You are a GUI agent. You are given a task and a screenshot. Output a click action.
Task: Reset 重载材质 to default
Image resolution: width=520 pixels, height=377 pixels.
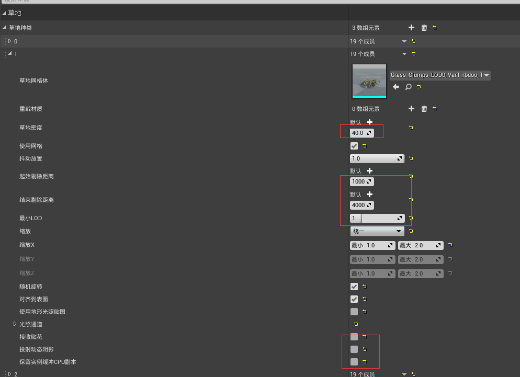coord(434,109)
